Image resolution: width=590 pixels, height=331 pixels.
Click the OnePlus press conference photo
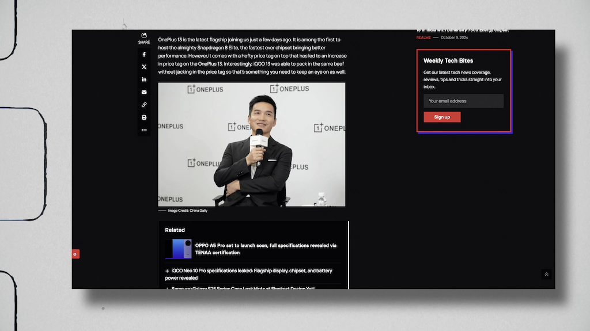(251, 144)
